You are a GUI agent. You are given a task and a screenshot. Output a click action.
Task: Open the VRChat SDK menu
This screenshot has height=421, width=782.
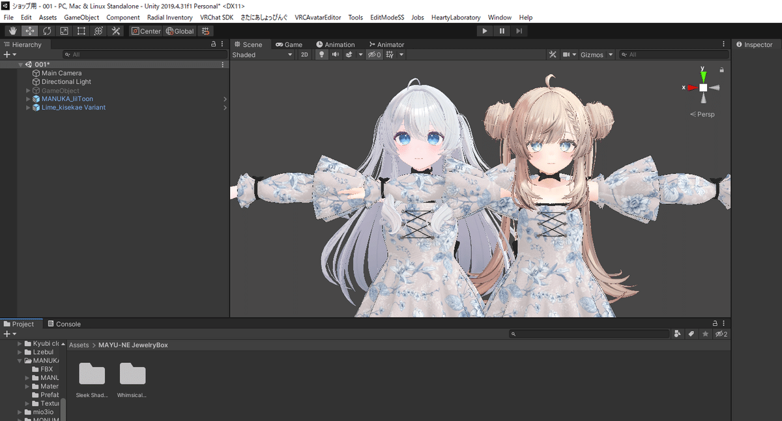(216, 17)
